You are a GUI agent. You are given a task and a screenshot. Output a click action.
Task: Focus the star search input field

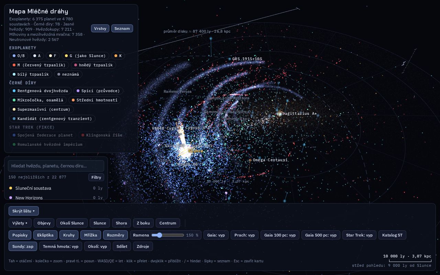tap(56, 166)
